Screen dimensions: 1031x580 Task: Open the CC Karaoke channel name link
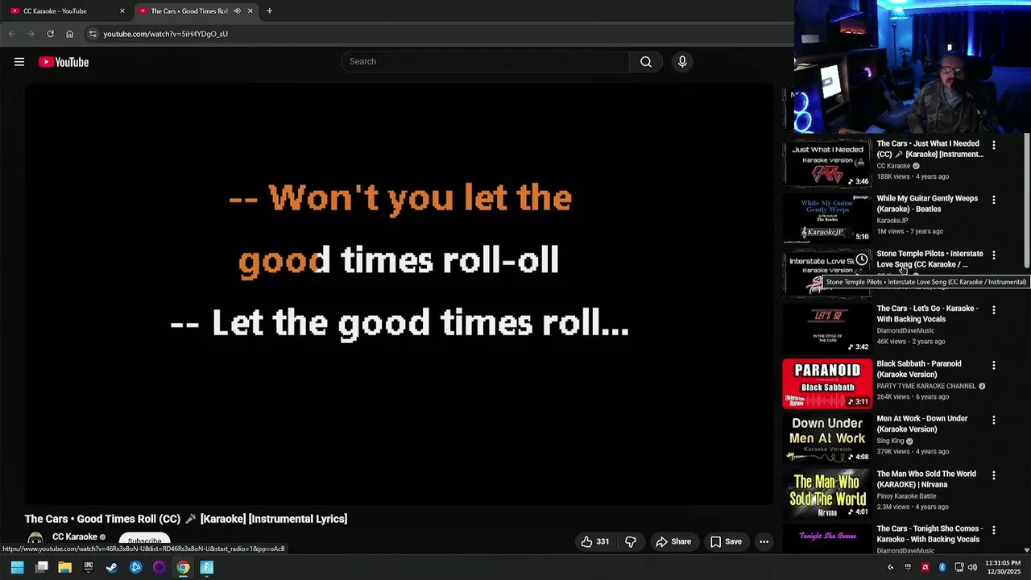tap(75, 536)
